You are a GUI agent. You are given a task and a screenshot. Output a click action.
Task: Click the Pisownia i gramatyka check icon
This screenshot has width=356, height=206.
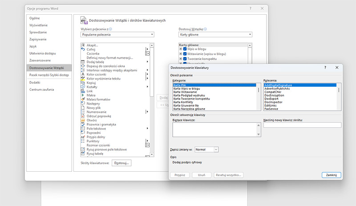pyautogui.click(x=83, y=124)
